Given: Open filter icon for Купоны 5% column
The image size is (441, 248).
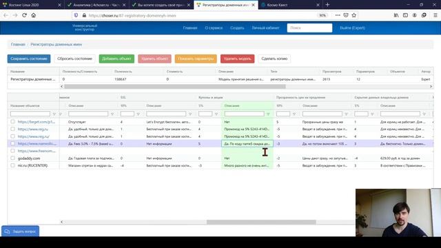Looking at the screenshot, I should click(216, 114).
